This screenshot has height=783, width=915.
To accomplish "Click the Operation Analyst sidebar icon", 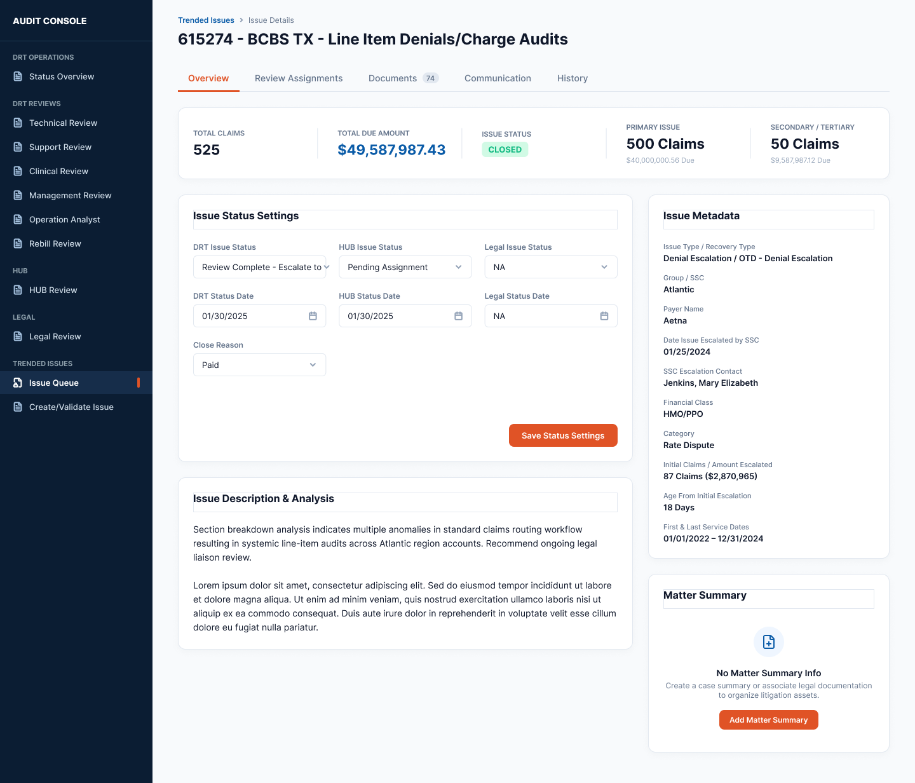I will (18, 219).
